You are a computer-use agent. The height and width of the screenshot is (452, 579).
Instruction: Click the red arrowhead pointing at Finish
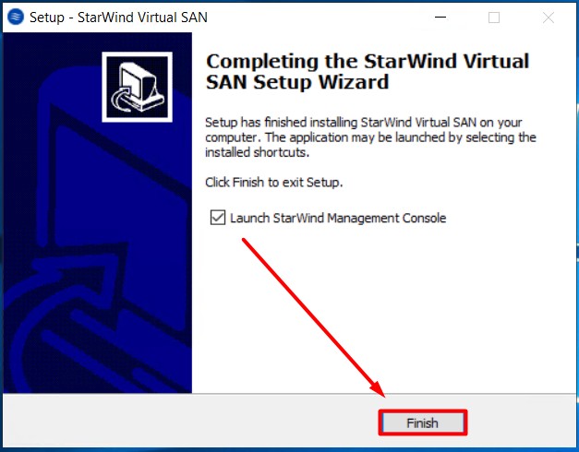[378, 389]
